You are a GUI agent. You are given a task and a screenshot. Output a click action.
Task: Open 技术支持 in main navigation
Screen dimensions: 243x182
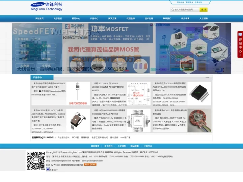(x=149, y=19)
